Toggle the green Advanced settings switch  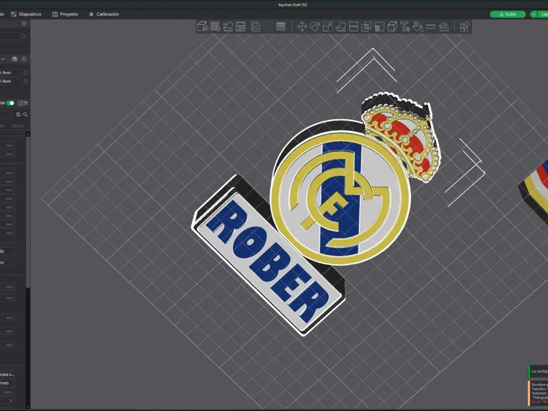point(10,103)
